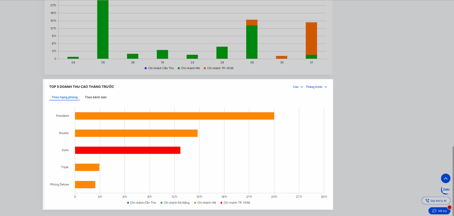Start a call with Gọi trợ lý AI

coord(436,201)
